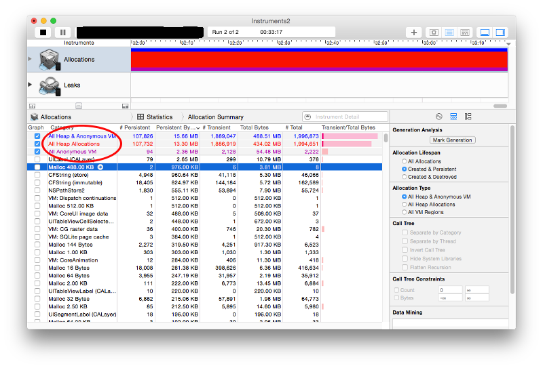Open the Statistics detail view dropdown
The image size is (543, 368).
pyautogui.click(x=155, y=117)
